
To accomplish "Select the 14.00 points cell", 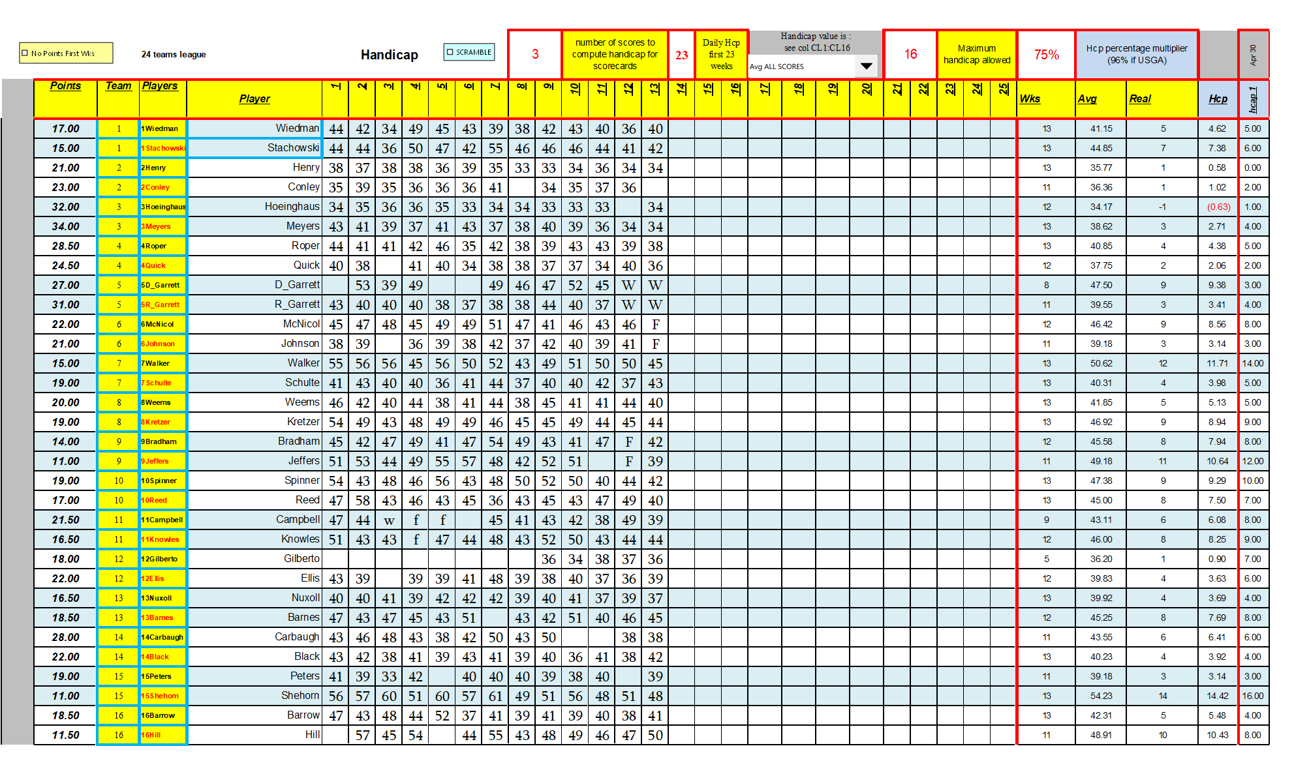I will (65, 441).
